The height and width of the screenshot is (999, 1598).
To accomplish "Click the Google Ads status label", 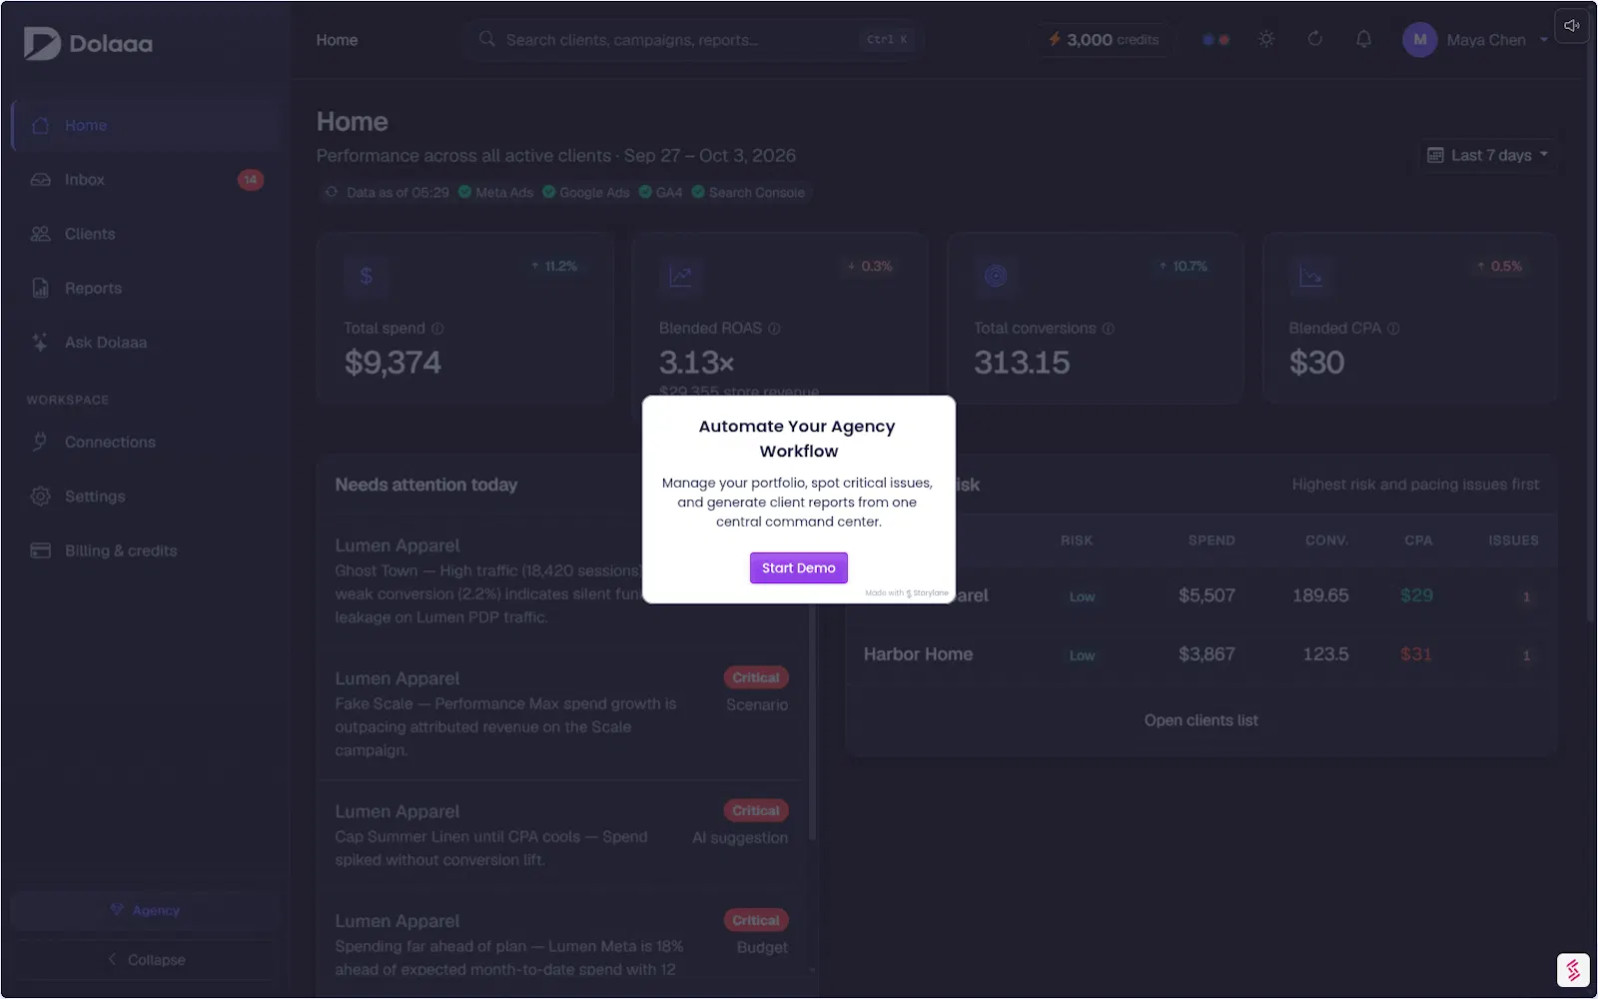I will click(x=594, y=193).
